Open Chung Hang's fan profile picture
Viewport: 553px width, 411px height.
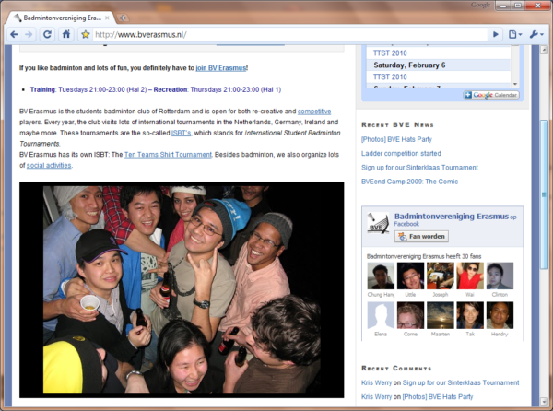(381, 276)
